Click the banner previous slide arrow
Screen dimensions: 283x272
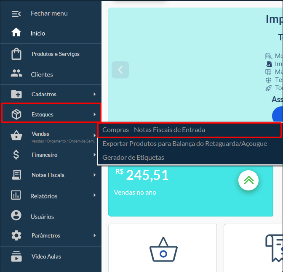point(120,70)
